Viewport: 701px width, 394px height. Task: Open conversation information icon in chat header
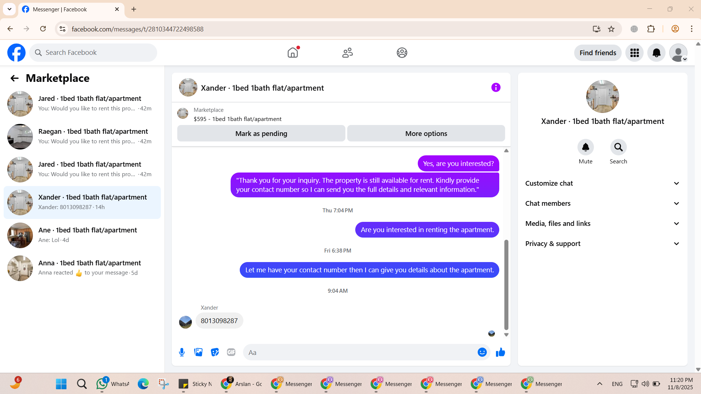496,87
